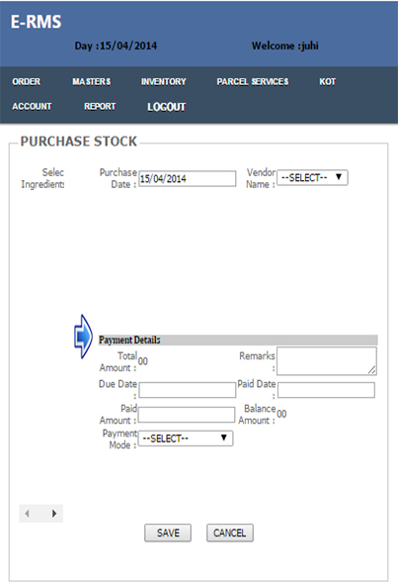Open the Vendor Name dropdown

(312, 177)
